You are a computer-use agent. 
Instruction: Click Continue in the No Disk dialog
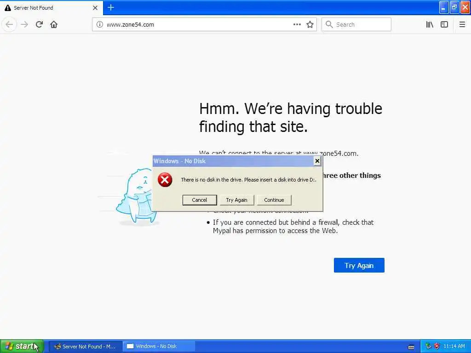coord(274,200)
